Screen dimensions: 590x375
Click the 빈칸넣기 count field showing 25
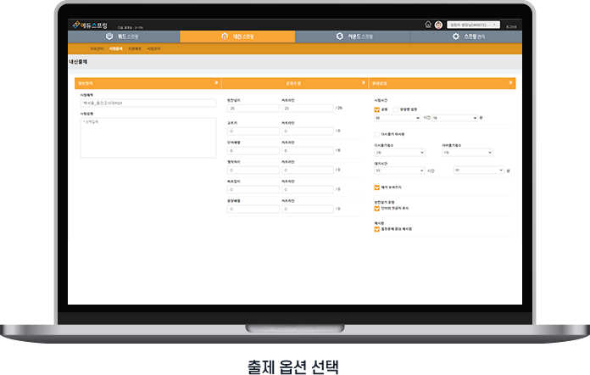click(253, 109)
